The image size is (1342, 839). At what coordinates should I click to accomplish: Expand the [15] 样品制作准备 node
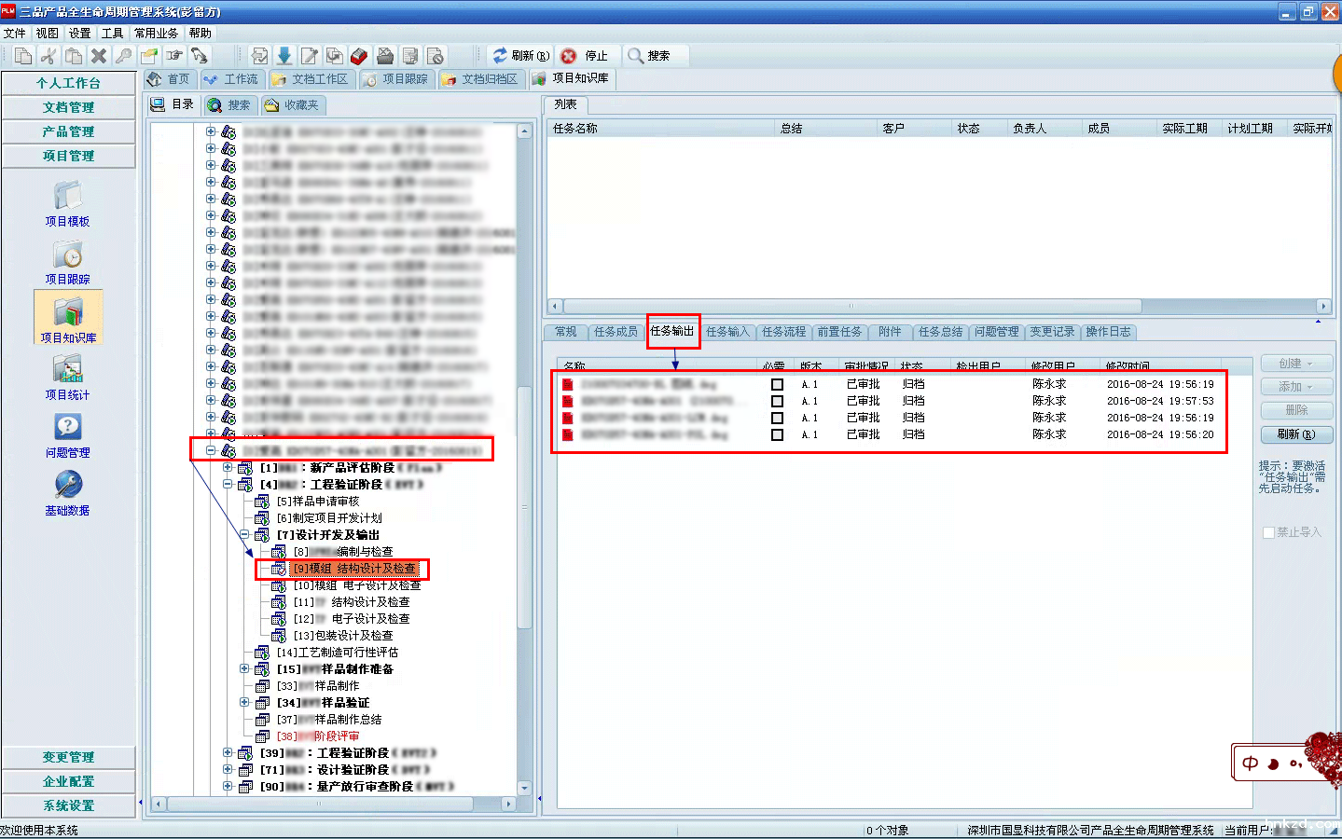point(244,669)
